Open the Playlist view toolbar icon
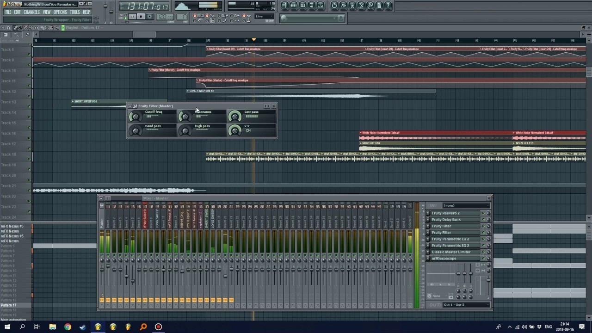Image resolution: width=592 pixels, height=333 pixels. click(x=284, y=6)
